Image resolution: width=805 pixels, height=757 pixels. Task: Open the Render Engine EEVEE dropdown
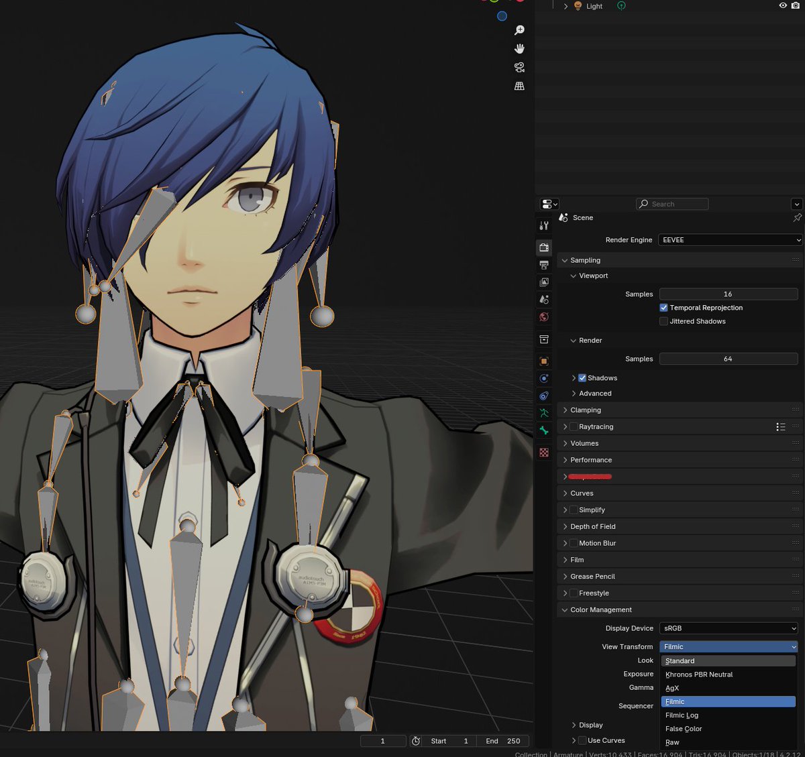pyautogui.click(x=731, y=240)
